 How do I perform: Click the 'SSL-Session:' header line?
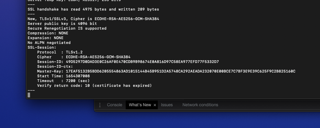42,48
